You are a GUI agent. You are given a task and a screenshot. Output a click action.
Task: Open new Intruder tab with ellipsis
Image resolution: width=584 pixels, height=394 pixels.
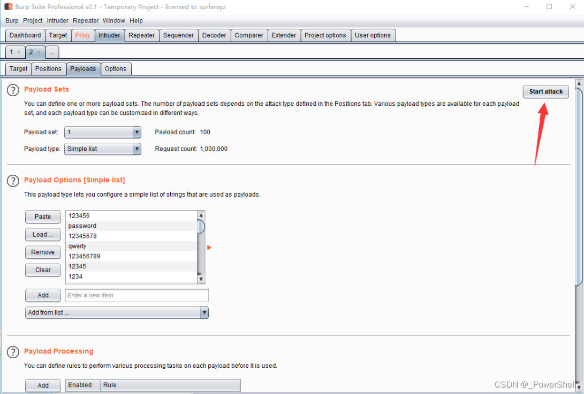52,52
